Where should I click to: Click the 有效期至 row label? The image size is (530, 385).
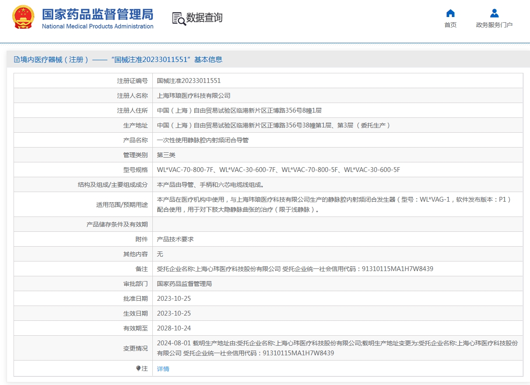pyautogui.click(x=135, y=328)
